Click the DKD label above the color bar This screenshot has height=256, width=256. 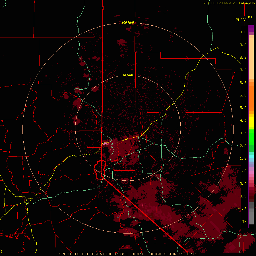point(250,17)
